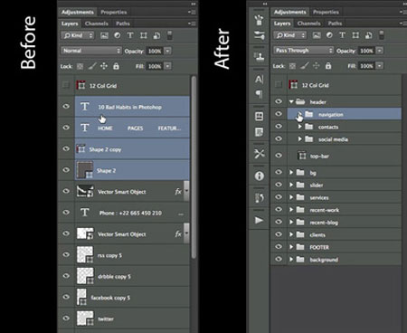Expand the contacts layer group

(299, 127)
